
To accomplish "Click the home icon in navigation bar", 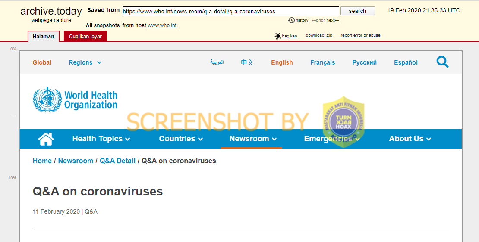I will tap(46, 139).
